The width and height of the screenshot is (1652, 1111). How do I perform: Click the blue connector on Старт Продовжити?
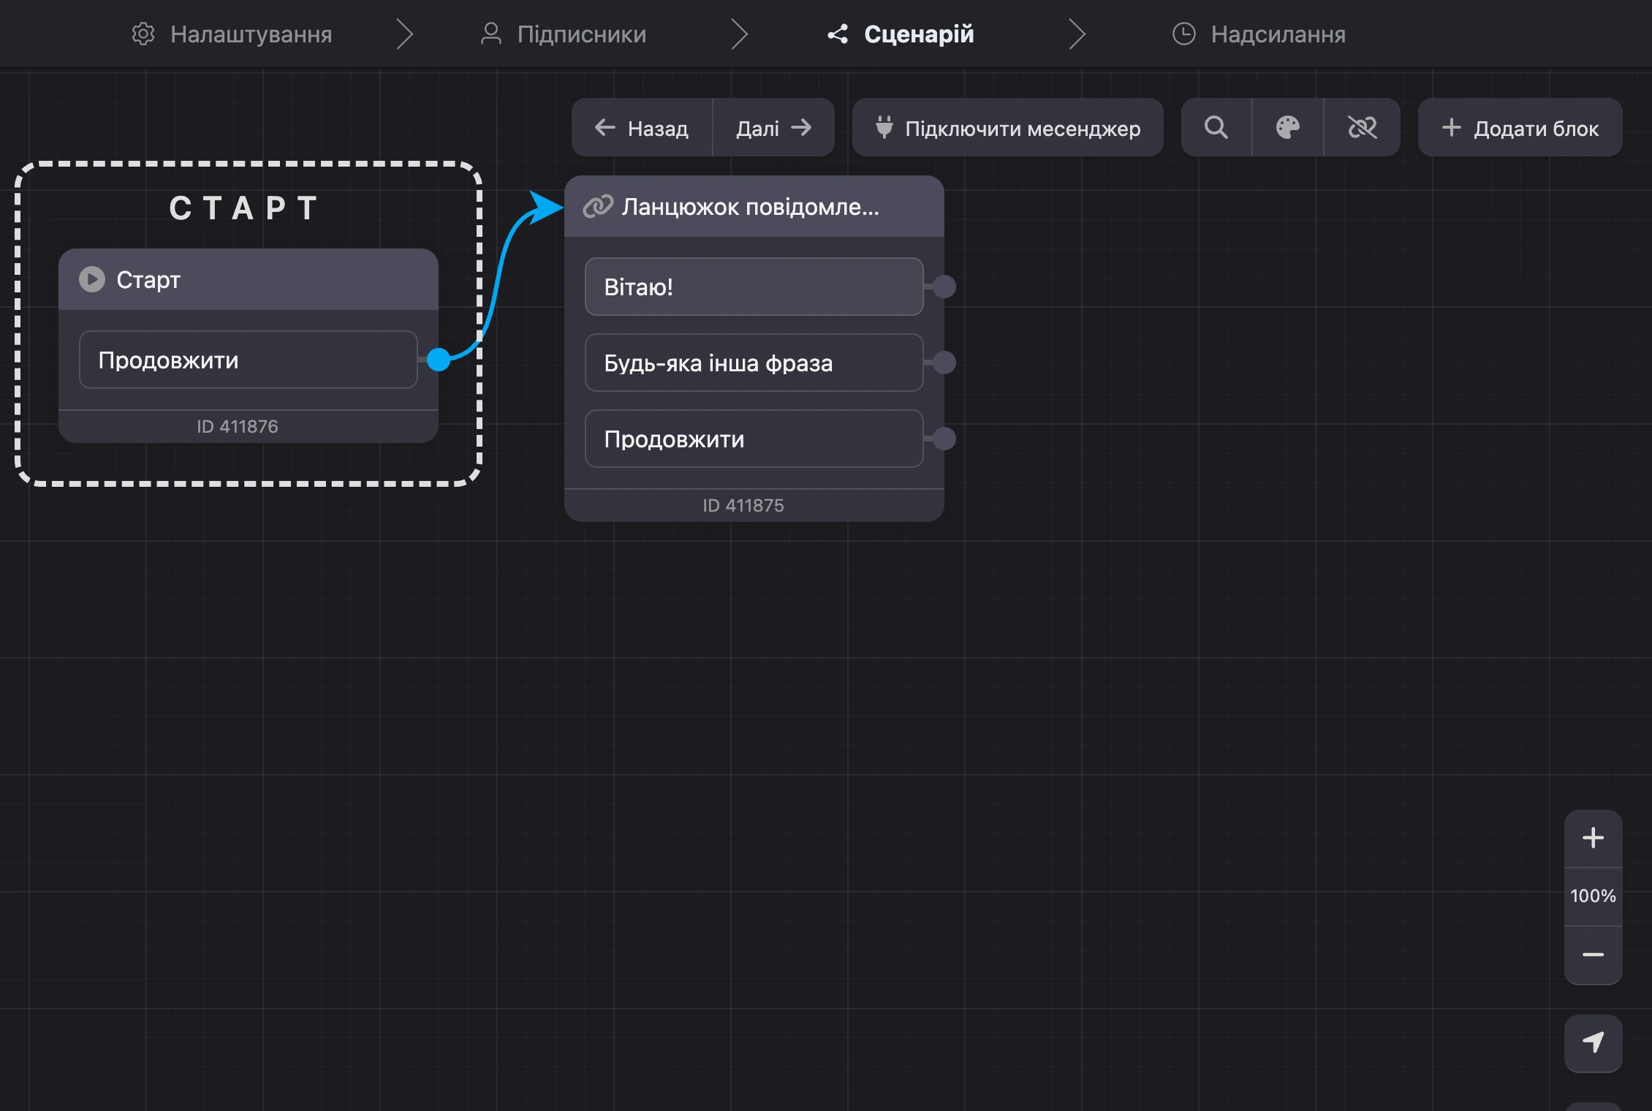(439, 360)
